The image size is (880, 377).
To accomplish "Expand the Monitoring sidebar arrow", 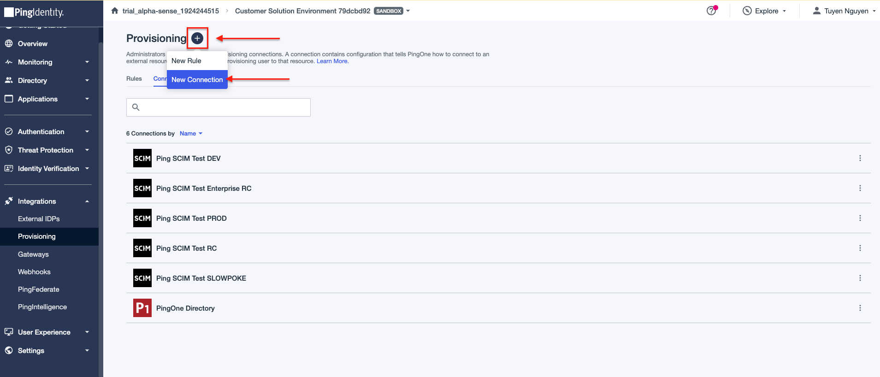I will tap(87, 62).
